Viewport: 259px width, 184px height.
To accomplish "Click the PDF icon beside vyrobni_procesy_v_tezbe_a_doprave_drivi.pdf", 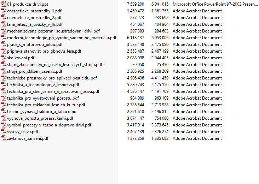I will click(4, 125).
